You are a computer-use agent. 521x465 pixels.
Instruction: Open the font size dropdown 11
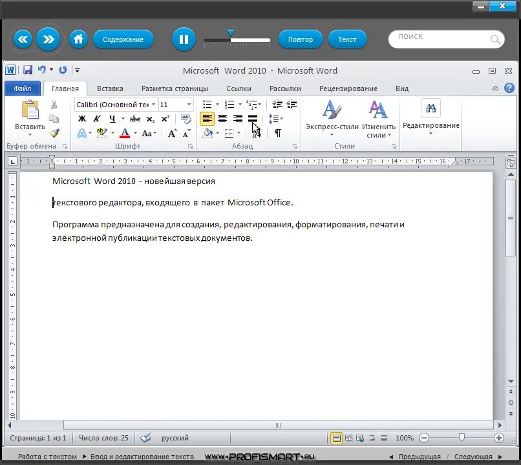(189, 105)
